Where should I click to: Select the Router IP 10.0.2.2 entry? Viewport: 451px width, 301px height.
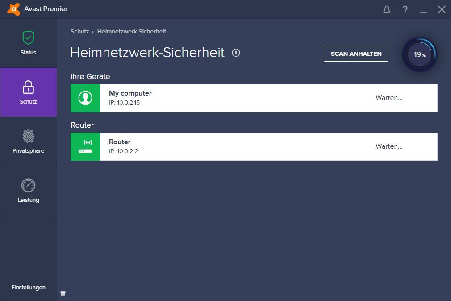124,151
